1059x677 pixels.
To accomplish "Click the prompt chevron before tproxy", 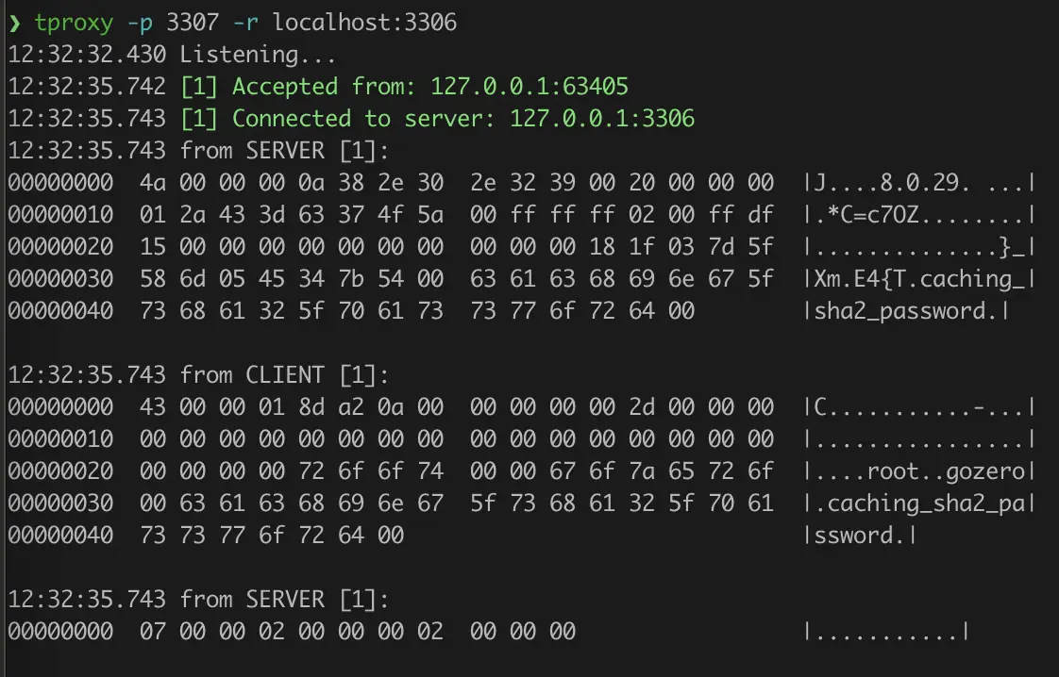I will pos(13,23).
